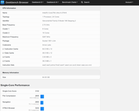Open the Benchmark Charts dropdown
139x111 pixels.
pos(70,2)
